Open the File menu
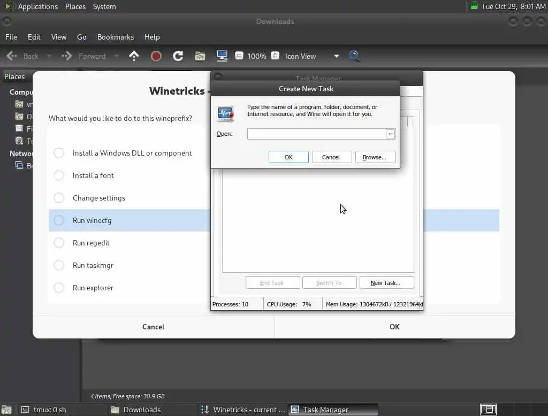Viewport: 548px width, 416px height. click(x=11, y=37)
